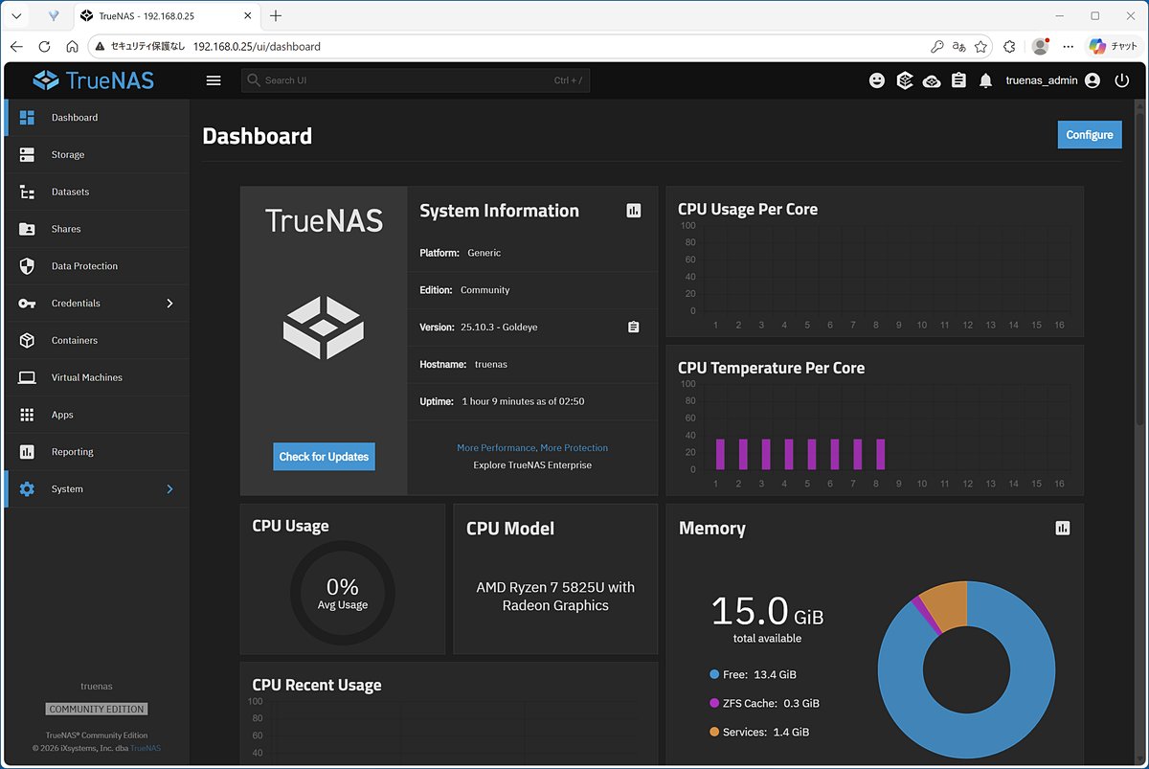Click the orange Services legend dot

pyautogui.click(x=714, y=732)
